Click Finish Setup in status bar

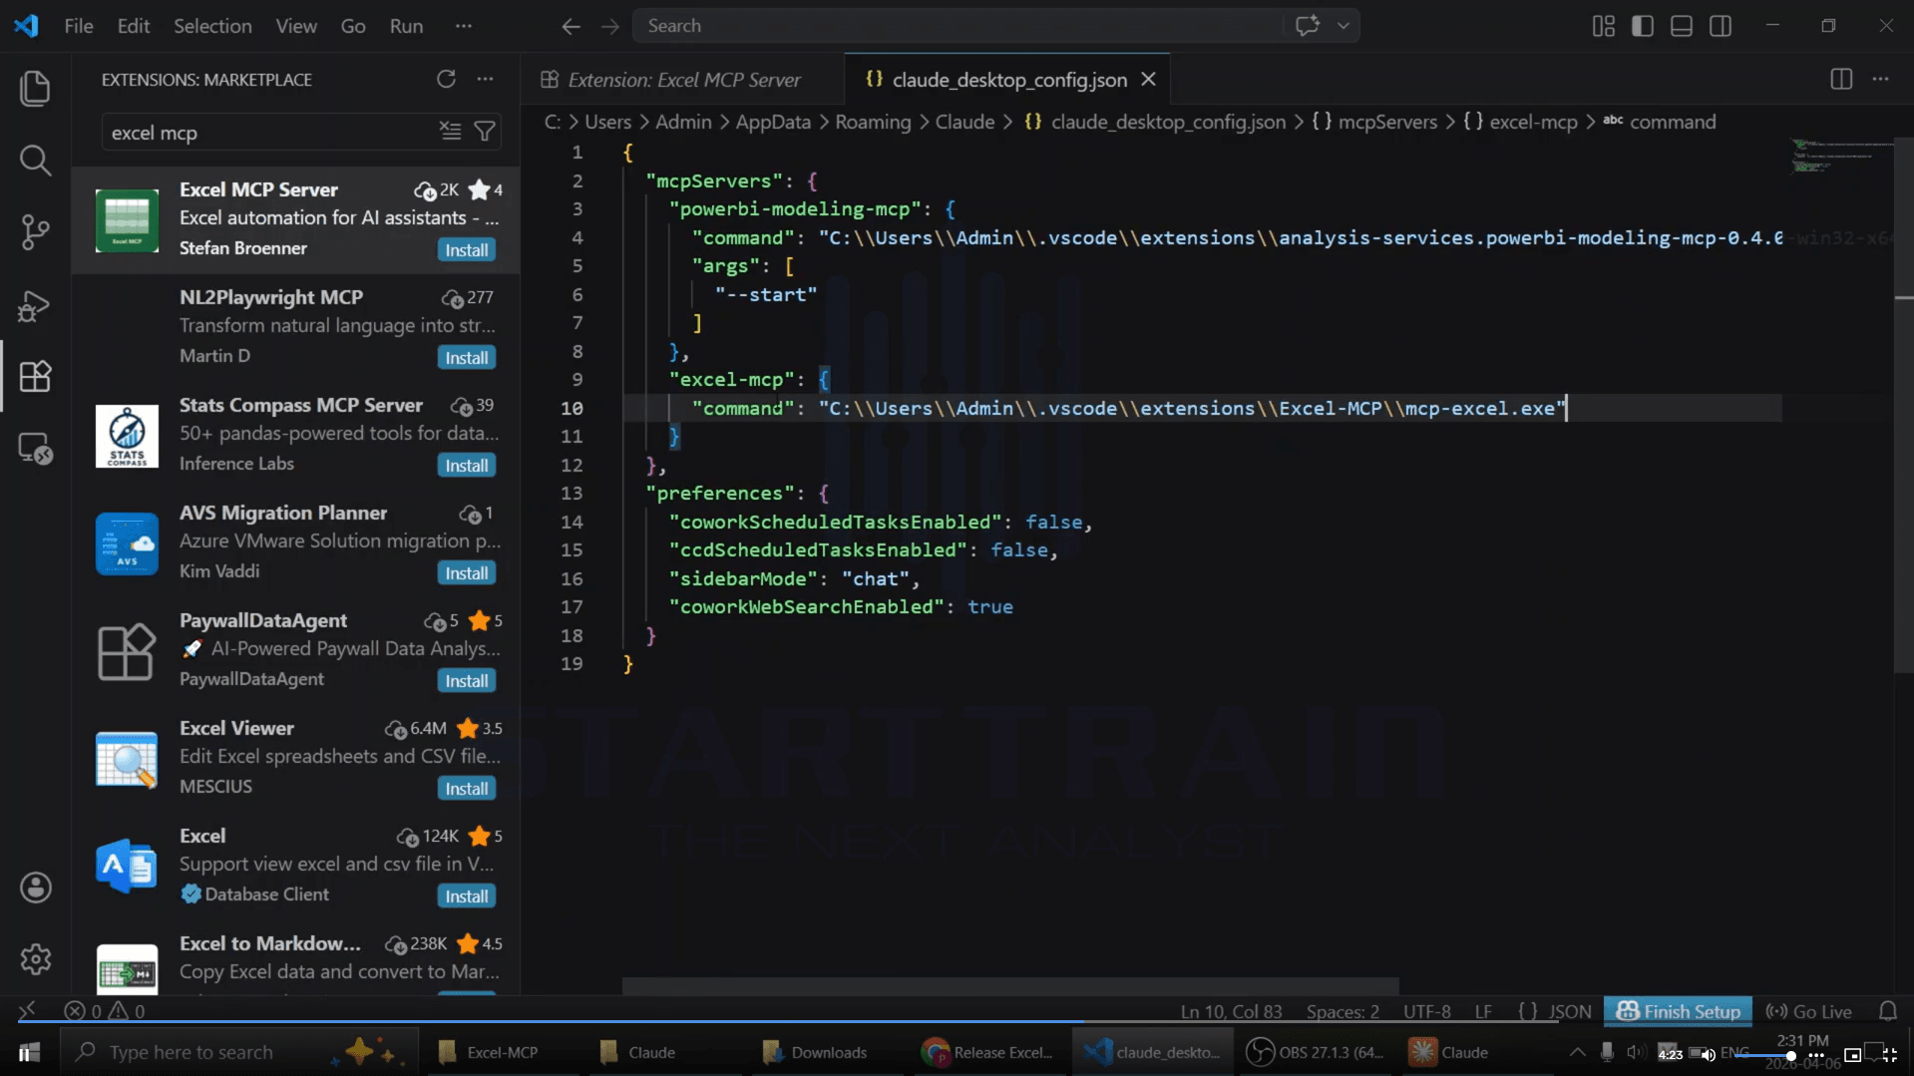pos(1679,1011)
